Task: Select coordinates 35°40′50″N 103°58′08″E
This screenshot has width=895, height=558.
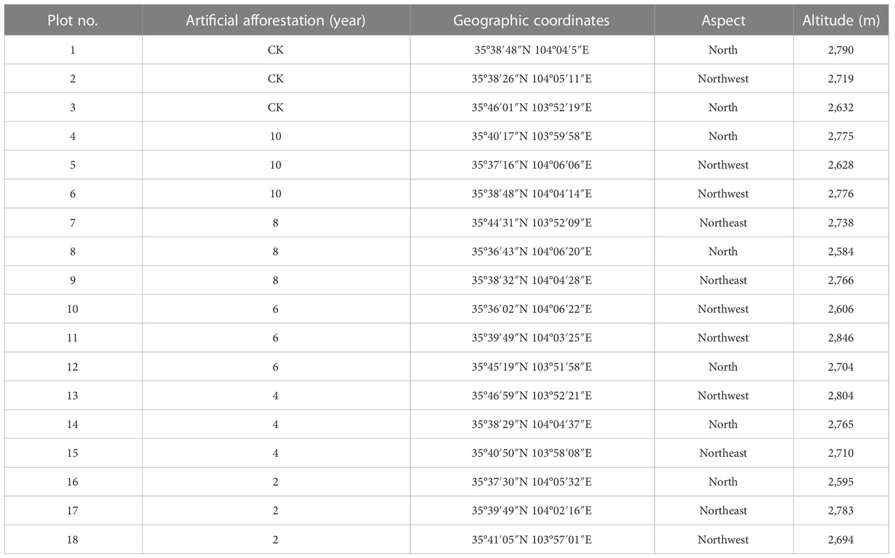Action: (x=531, y=453)
